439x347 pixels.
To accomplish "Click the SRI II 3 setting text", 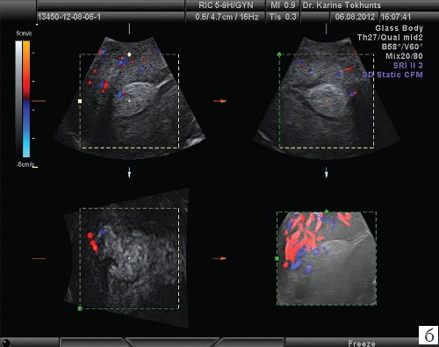I will (x=407, y=65).
